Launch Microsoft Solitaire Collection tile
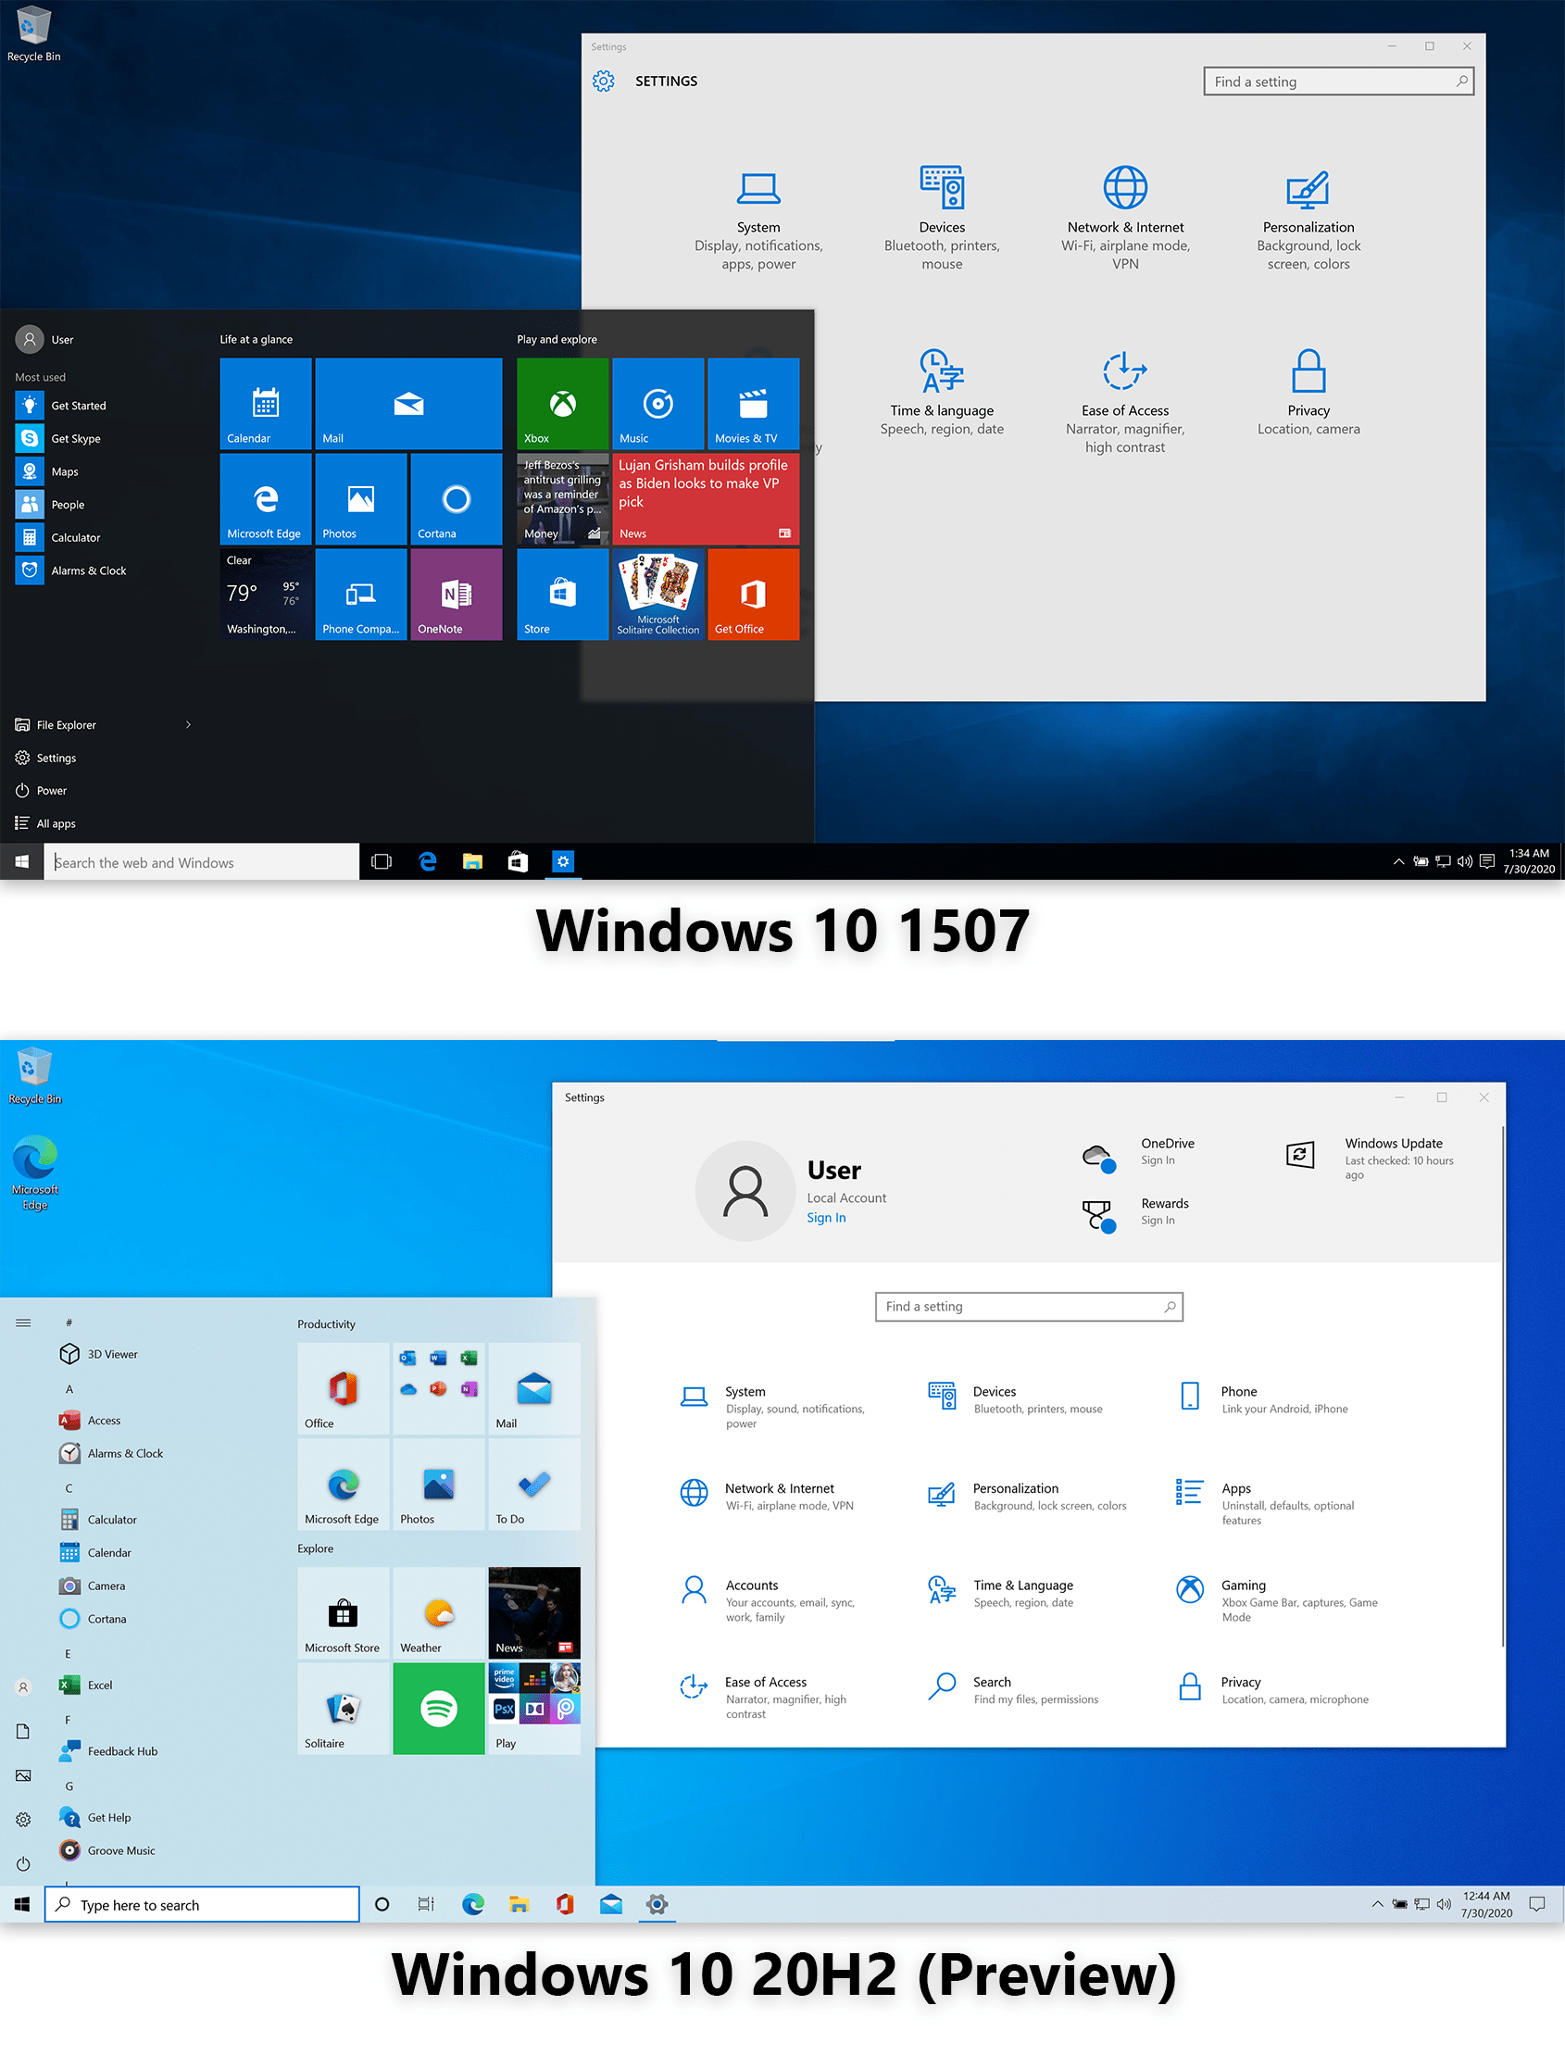Screen dimensions: 1565x2068 pyautogui.click(x=658, y=595)
